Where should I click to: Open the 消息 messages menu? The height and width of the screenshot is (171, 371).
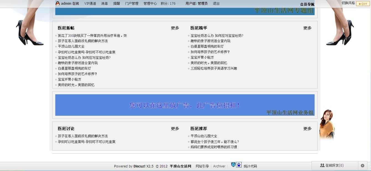(x=104, y=4)
